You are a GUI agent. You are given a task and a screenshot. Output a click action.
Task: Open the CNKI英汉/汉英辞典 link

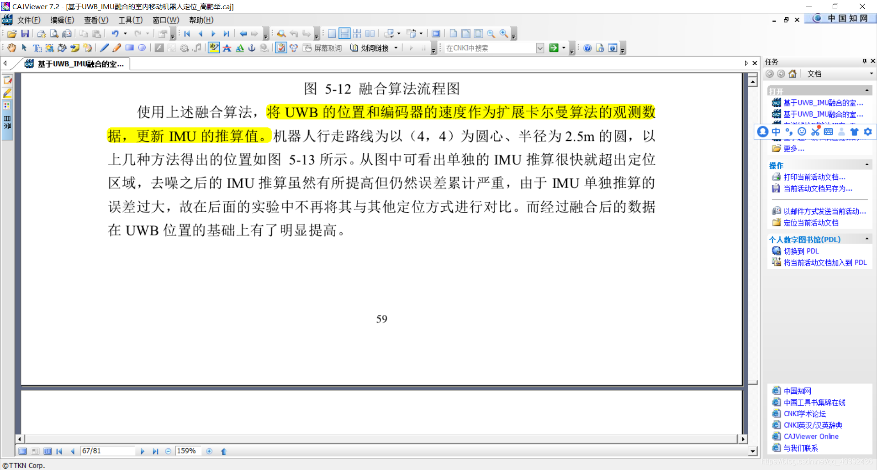coord(813,425)
